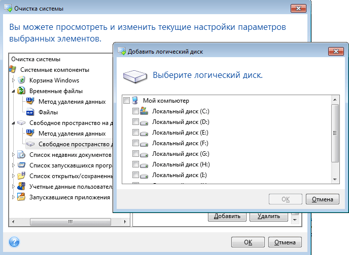Click the Временные файлы icon
Image resolution: width=349 pixels, height=255 pixels.
[x=21, y=91]
